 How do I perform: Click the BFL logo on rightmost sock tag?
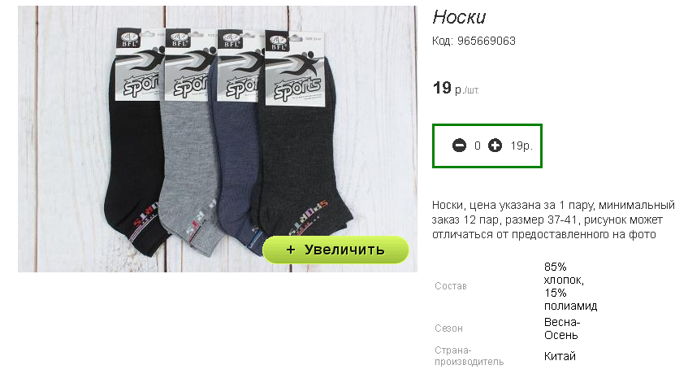click(277, 42)
